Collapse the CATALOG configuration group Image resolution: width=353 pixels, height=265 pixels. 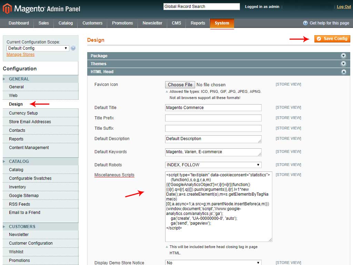pyautogui.click(x=41, y=161)
